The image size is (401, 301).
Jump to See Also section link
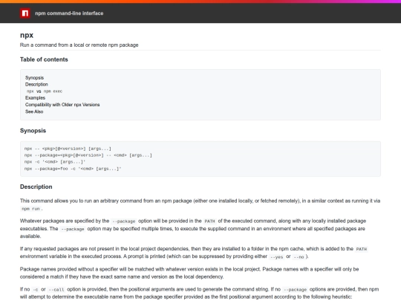pyautogui.click(x=34, y=111)
